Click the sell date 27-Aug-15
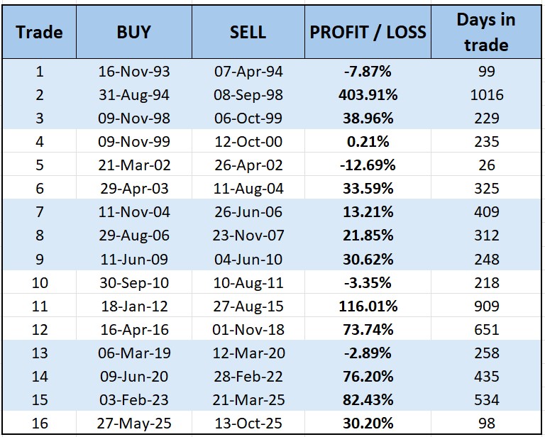This screenshot has height=437, width=545. tap(248, 306)
